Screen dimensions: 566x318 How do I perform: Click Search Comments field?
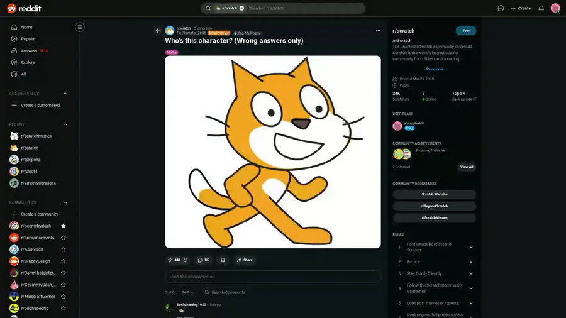(x=225, y=292)
